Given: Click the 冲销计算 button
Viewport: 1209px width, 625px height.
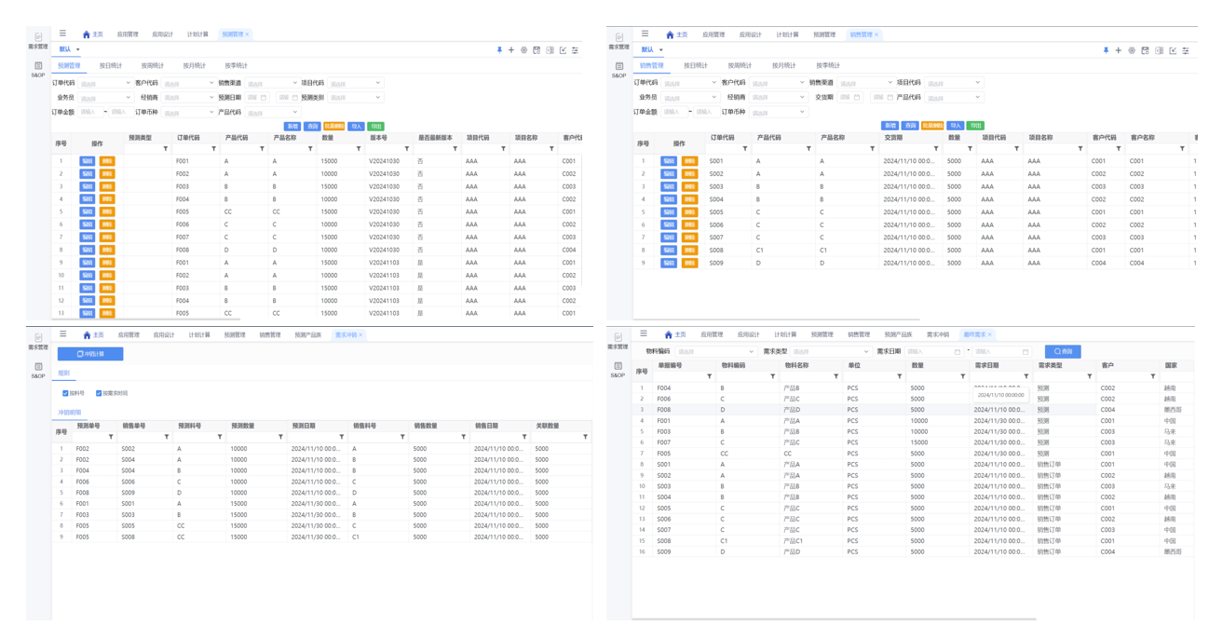Looking at the screenshot, I should coord(90,354).
